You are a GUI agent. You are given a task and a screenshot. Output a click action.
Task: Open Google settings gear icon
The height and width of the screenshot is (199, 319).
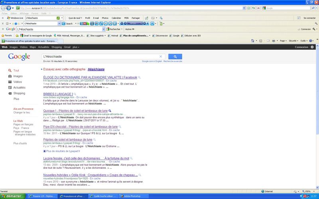[x=312, y=47]
